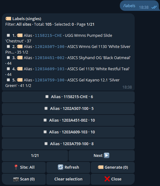Click the tag icon beside Labels (singles)
The height and width of the screenshot is (186, 160).
point(8,19)
